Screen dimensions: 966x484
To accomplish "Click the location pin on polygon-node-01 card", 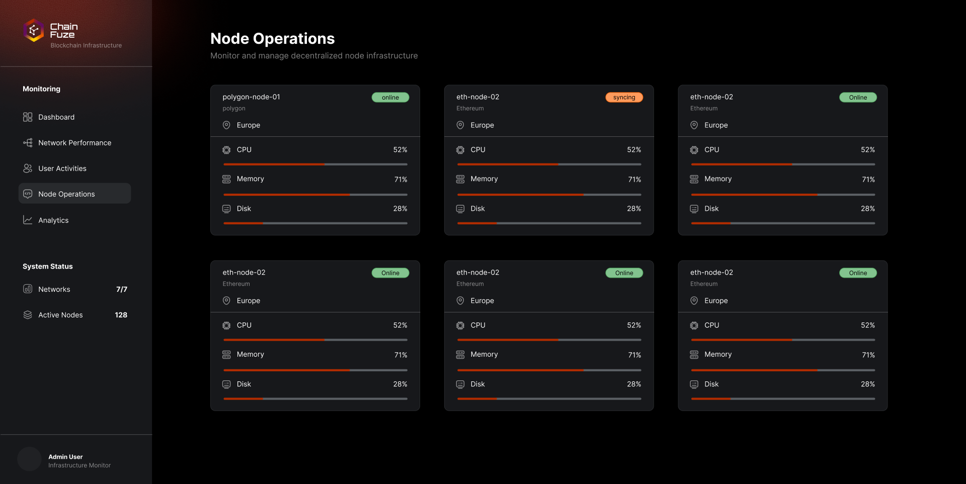I will point(226,125).
